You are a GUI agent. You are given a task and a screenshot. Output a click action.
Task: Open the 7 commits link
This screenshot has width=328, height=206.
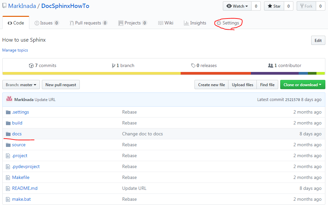click(43, 66)
